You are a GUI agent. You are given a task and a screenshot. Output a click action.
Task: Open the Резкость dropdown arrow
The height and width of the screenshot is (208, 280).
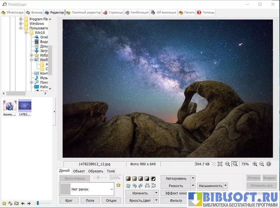click(x=193, y=186)
